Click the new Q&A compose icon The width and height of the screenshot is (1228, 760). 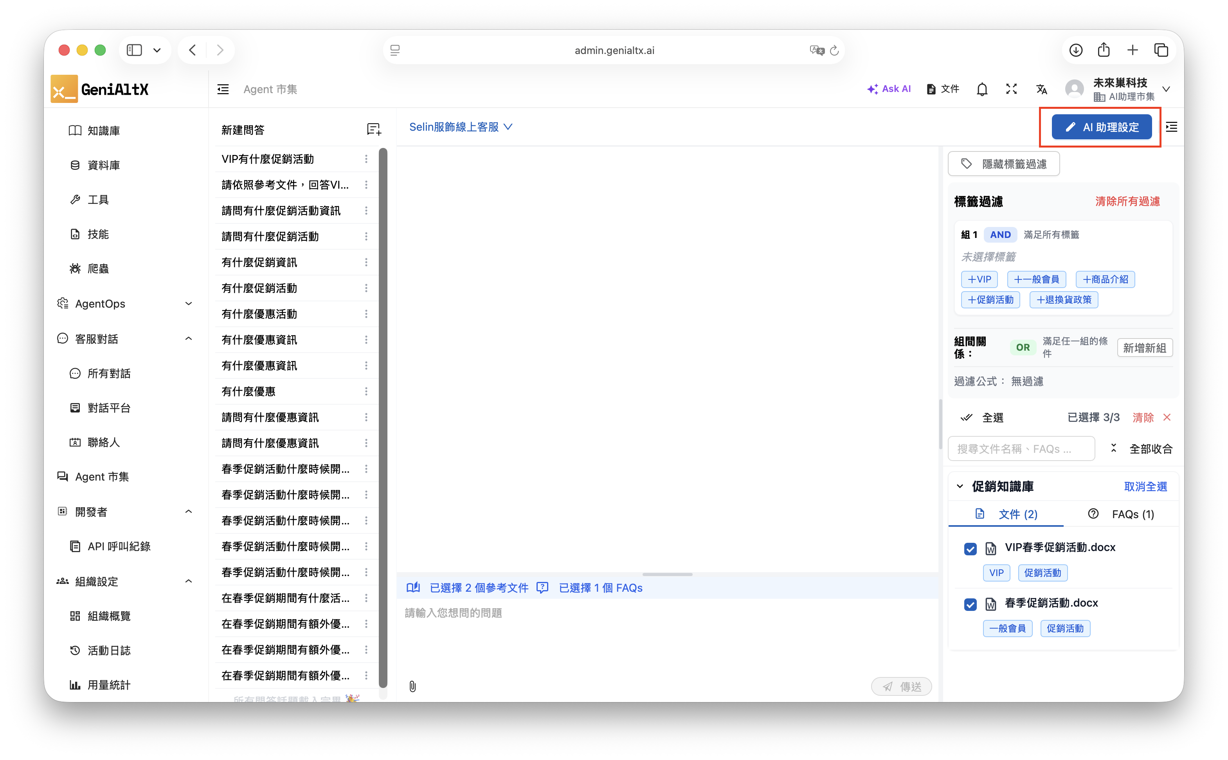373,130
